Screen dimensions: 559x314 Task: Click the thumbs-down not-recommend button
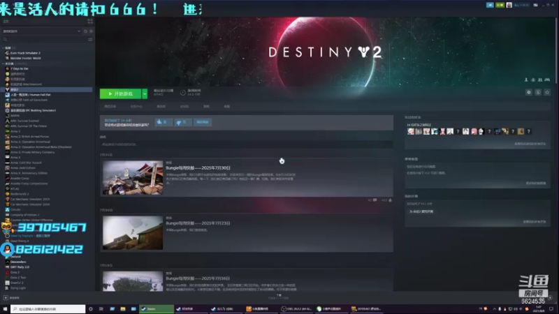182,122
